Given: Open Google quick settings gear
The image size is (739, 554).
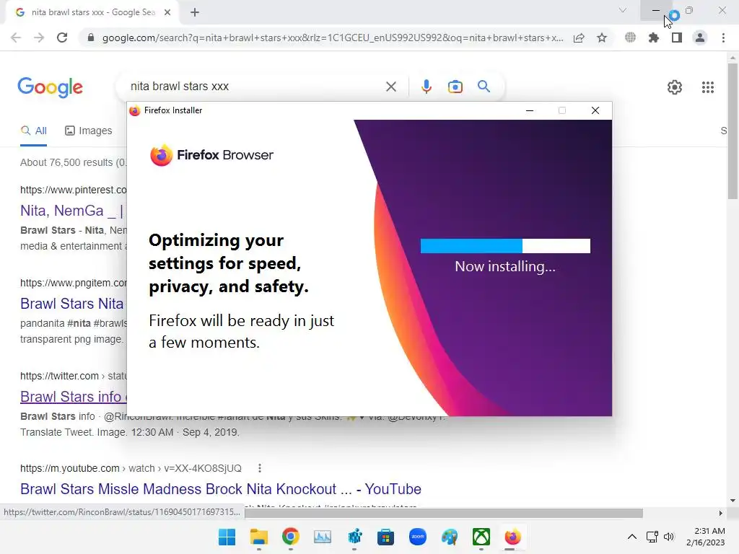Looking at the screenshot, I should click(x=675, y=87).
